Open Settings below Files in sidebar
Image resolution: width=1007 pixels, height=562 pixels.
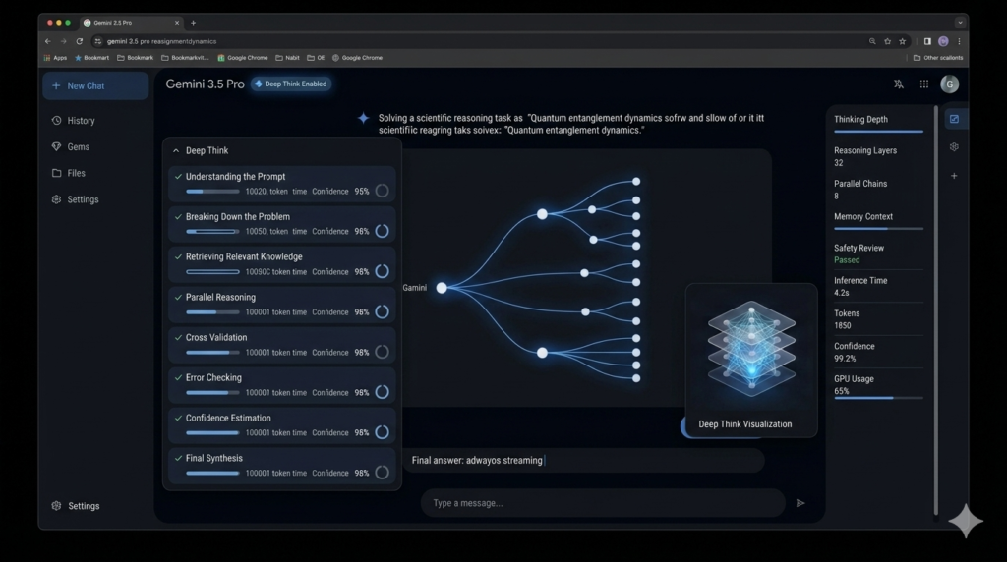(x=75, y=199)
